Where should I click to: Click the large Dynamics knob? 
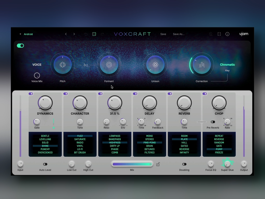tap(45, 103)
